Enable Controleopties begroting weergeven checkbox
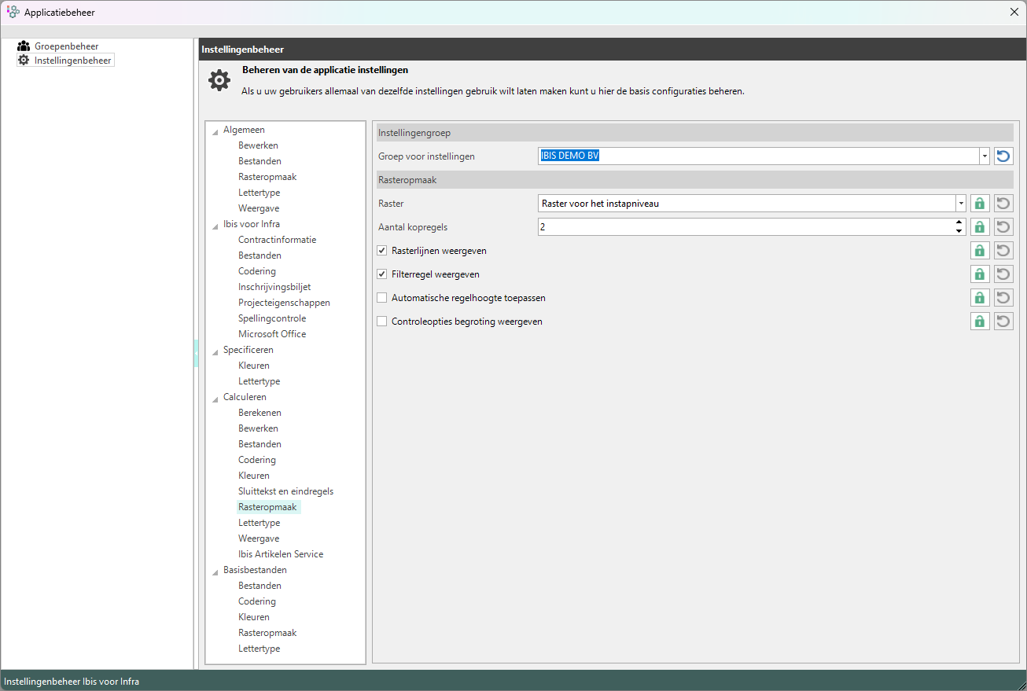Viewport: 1027px width, 691px height. (x=382, y=322)
